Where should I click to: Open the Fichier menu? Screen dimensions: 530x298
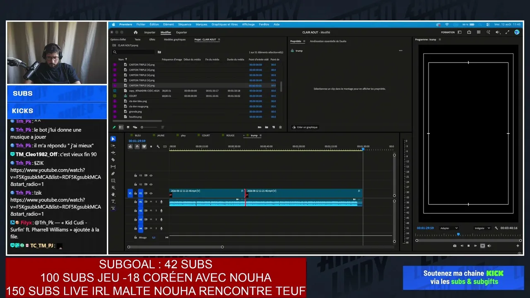141,24
